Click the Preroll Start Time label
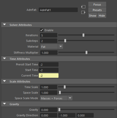Screen dimensions: 117x118 (27, 64)
